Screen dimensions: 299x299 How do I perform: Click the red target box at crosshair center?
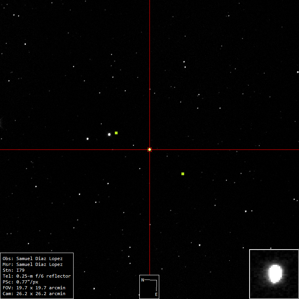pos(149,149)
